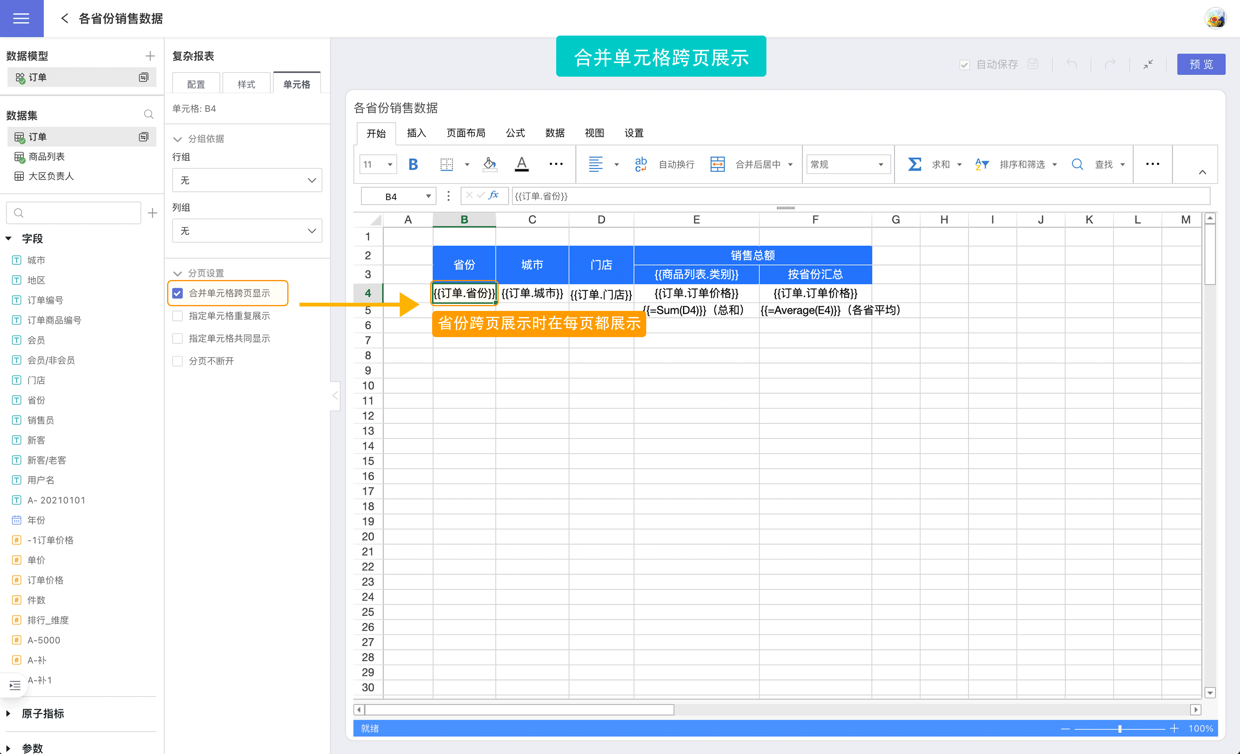The image size is (1240, 754).
Task: Check the 分页不断开 option
Action: [x=178, y=361]
